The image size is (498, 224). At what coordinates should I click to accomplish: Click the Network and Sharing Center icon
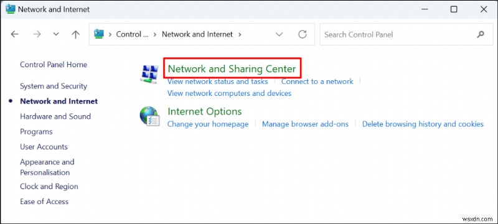[149, 74]
